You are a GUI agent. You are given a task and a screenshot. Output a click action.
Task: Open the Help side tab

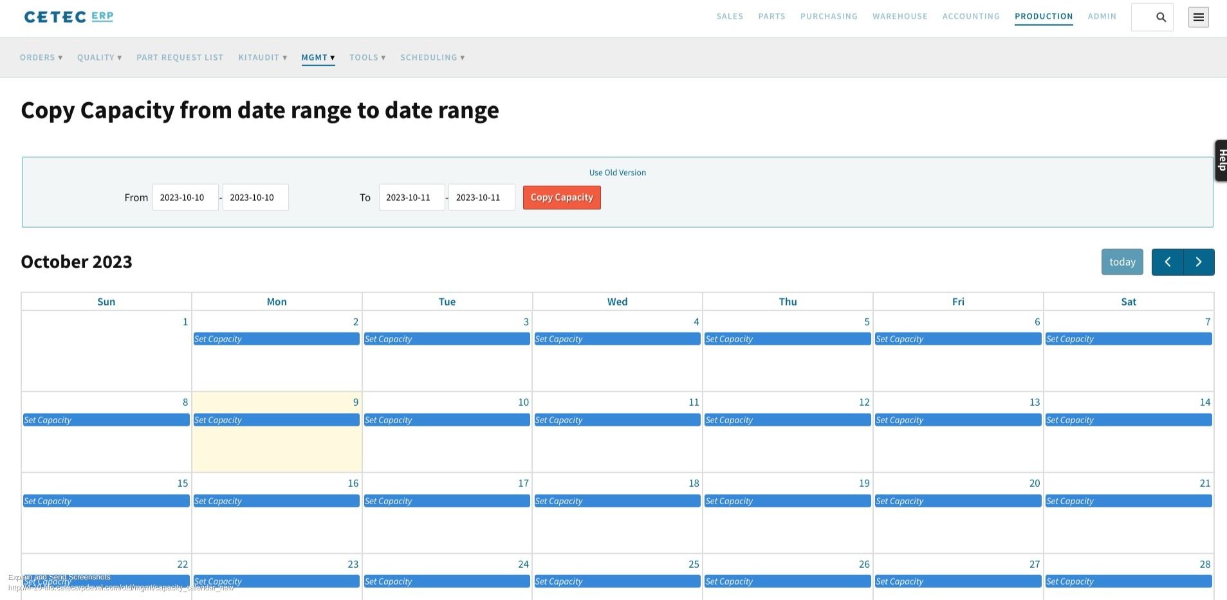(1221, 160)
